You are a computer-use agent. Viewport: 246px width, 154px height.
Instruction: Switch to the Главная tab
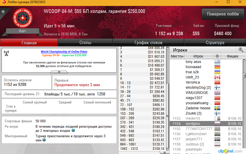(x=29, y=43)
